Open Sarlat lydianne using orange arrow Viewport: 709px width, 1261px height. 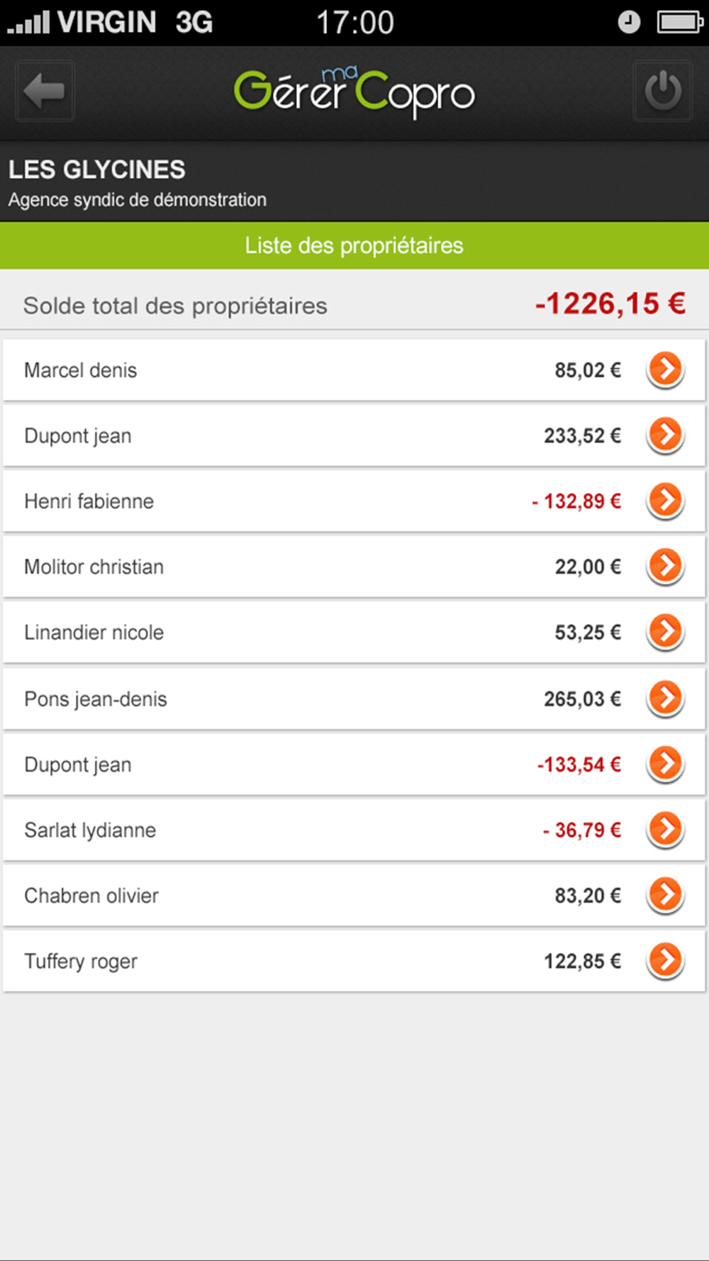[x=666, y=829]
